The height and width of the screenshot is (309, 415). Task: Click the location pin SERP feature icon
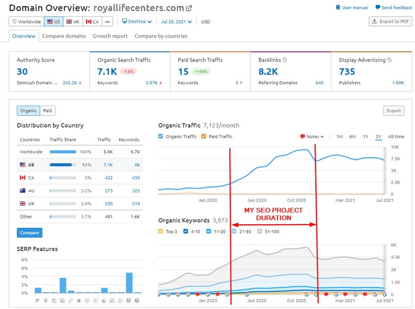45,300
